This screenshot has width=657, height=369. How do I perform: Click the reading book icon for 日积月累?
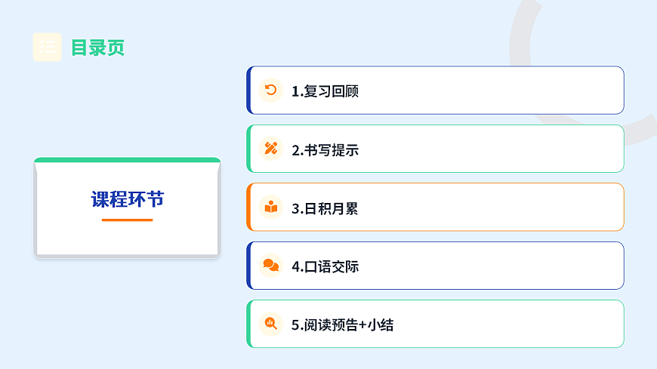tap(270, 208)
